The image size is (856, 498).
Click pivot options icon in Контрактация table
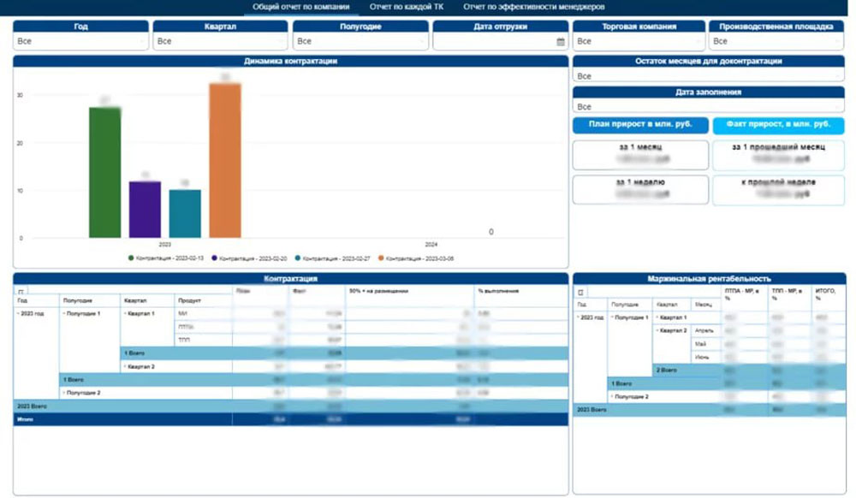[21, 292]
